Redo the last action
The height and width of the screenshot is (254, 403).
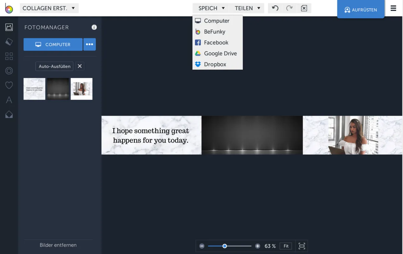click(x=289, y=8)
